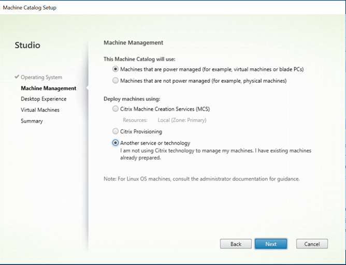Jump to Desktop Experience step
The image size is (346, 265).
44,99
